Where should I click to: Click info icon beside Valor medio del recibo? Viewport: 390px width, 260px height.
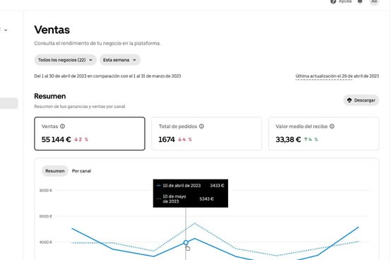point(332,126)
